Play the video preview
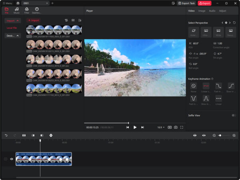 tap(135, 127)
